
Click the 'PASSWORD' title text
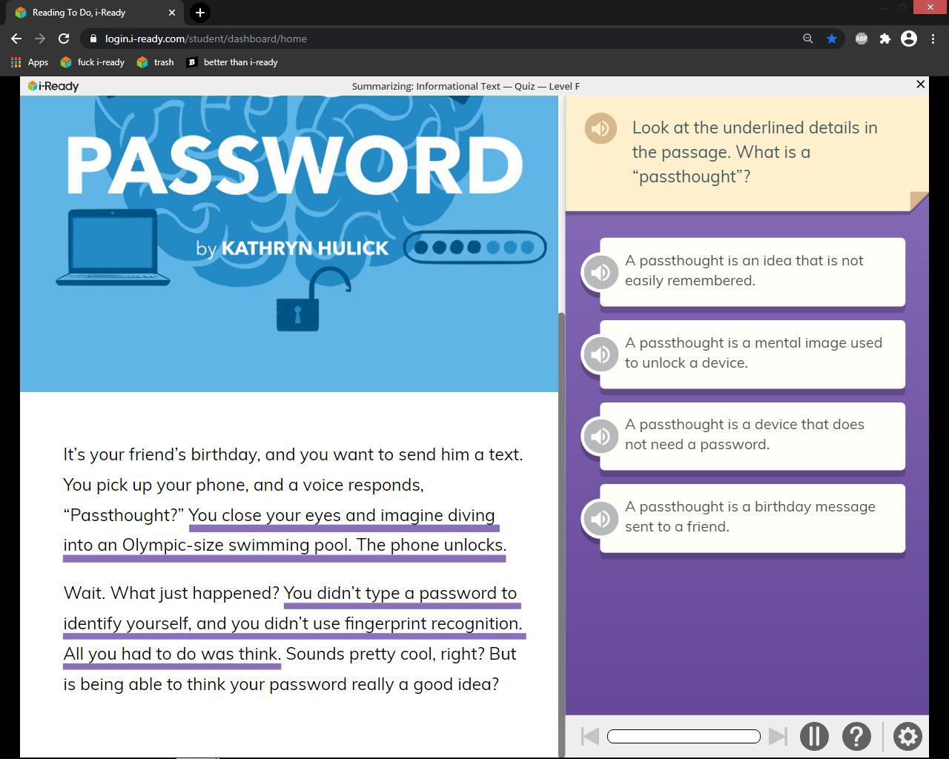pyautogui.click(x=294, y=165)
